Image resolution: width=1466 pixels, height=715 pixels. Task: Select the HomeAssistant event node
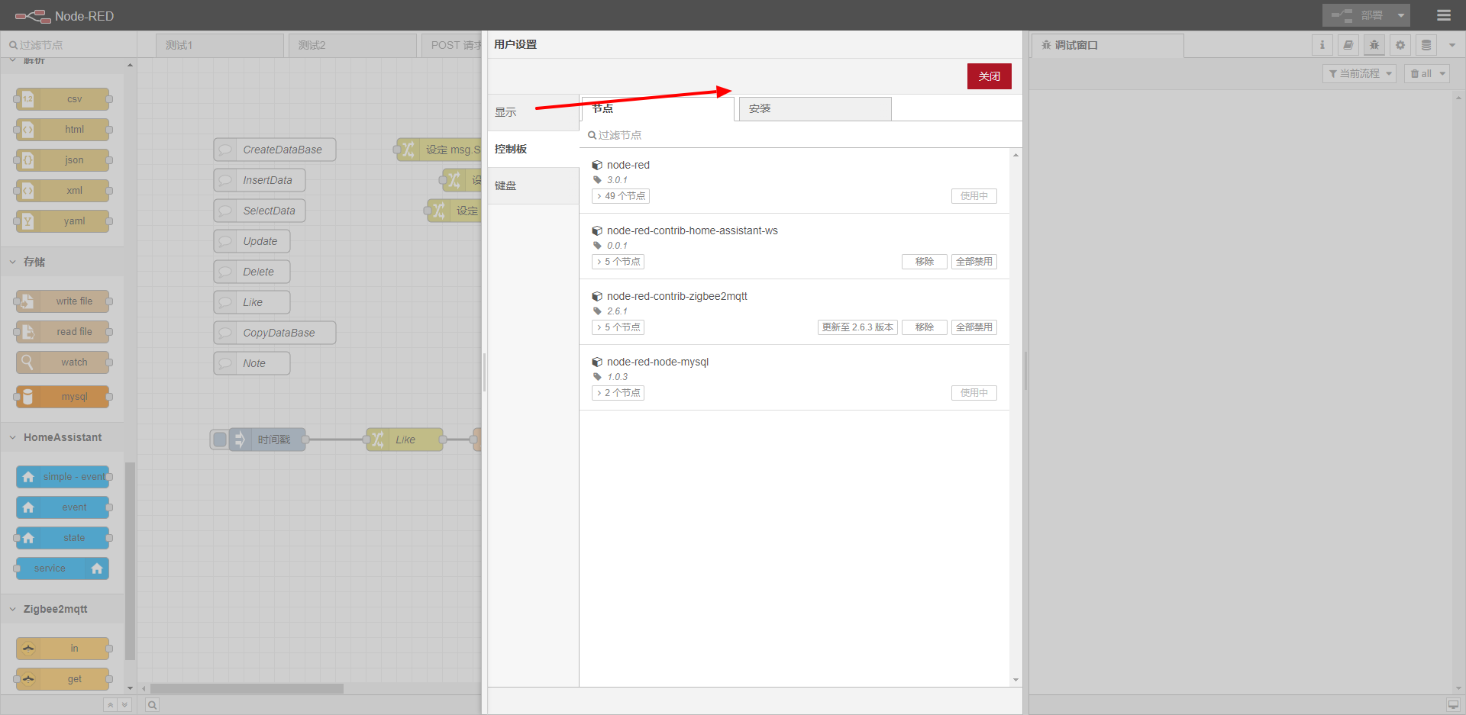coord(63,507)
